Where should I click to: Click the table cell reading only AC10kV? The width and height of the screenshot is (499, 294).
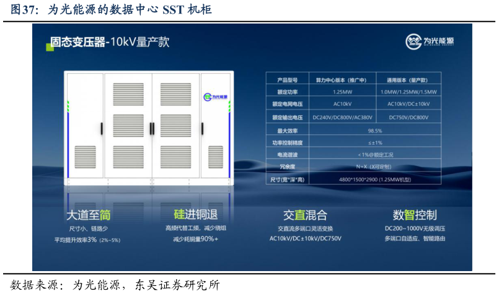click(x=342, y=104)
